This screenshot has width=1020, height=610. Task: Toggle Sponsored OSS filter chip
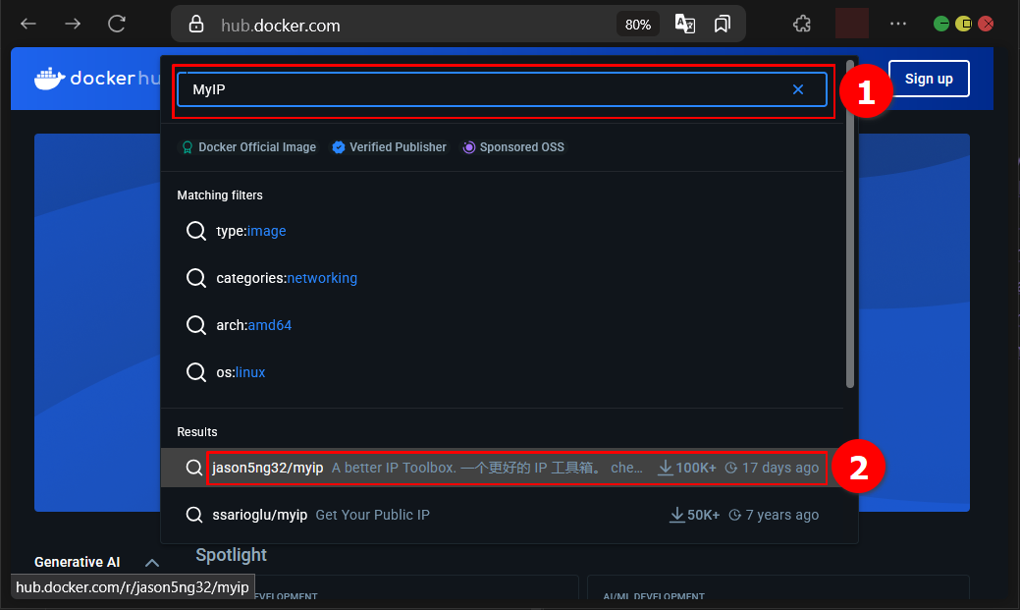pos(513,147)
